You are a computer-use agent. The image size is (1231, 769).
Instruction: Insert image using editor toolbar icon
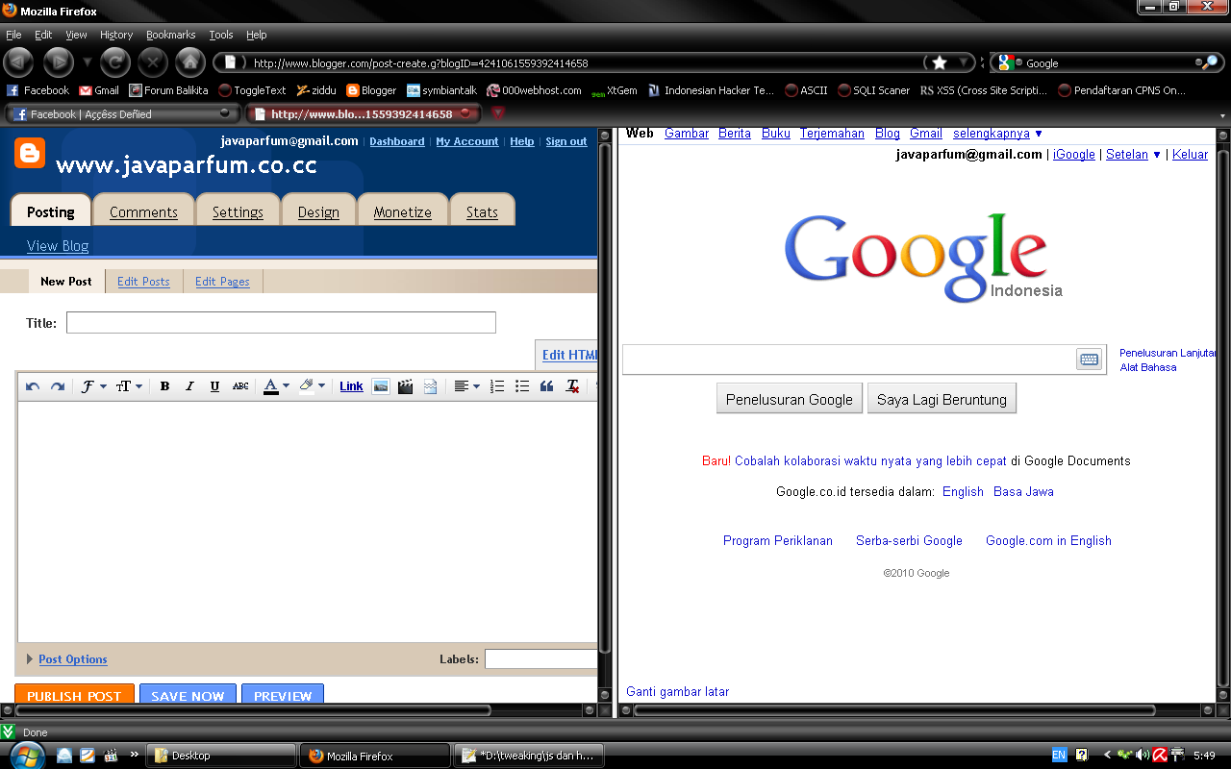(x=381, y=386)
